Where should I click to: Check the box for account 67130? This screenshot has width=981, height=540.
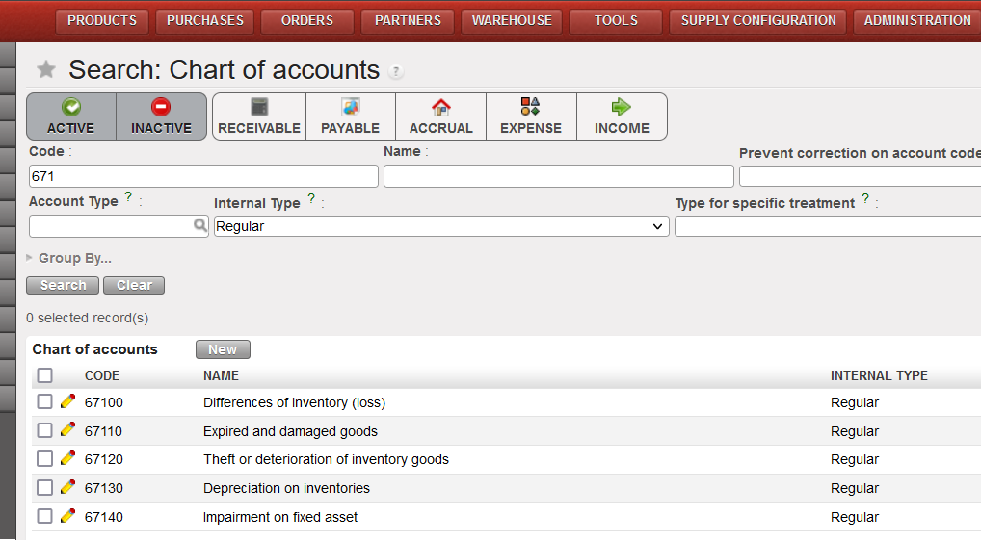pyautogui.click(x=44, y=487)
